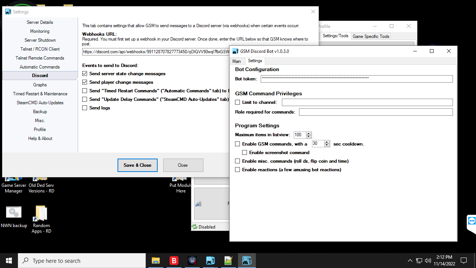
Task: Switch to Game Server Manager in taskbar
Action: (210, 261)
